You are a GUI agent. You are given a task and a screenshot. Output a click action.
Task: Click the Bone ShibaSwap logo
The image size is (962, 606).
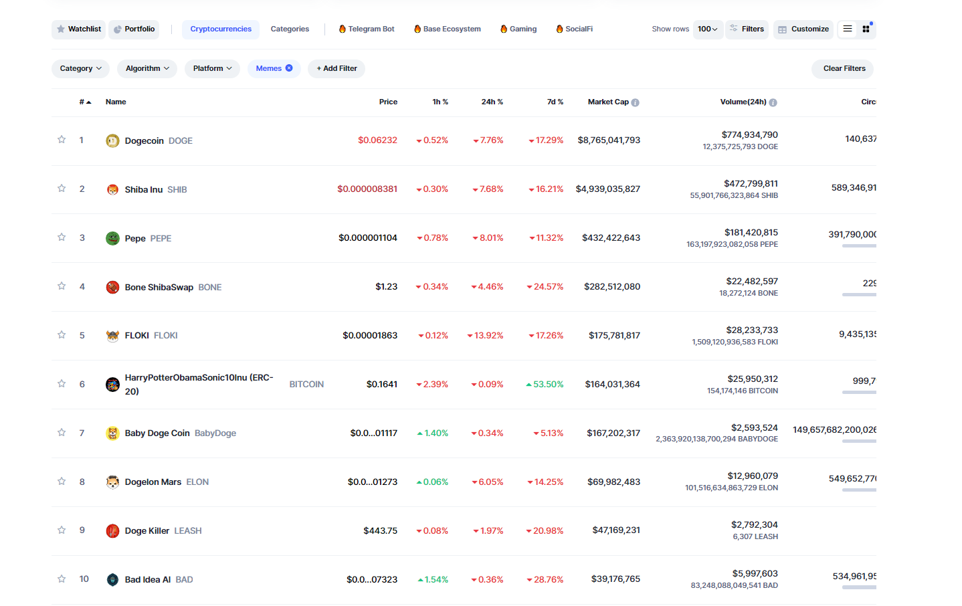coord(112,287)
